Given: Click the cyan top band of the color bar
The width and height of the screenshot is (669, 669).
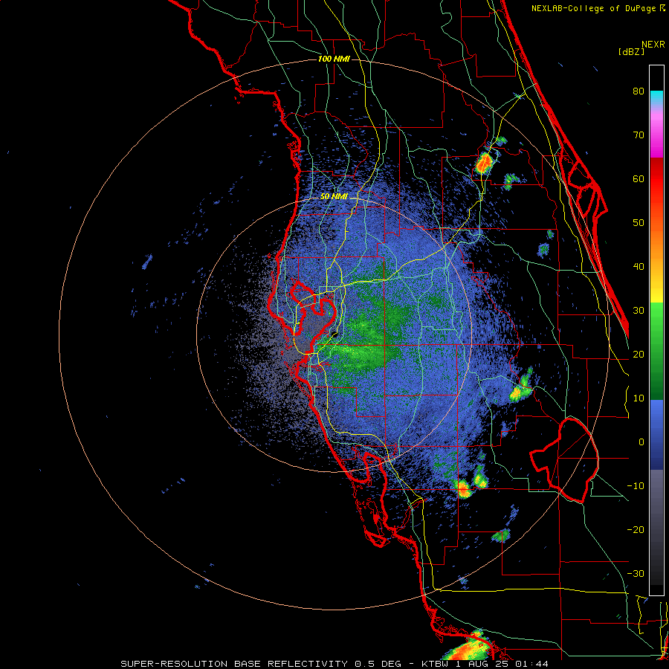Looking at the screenshot, I should [656, 97].
